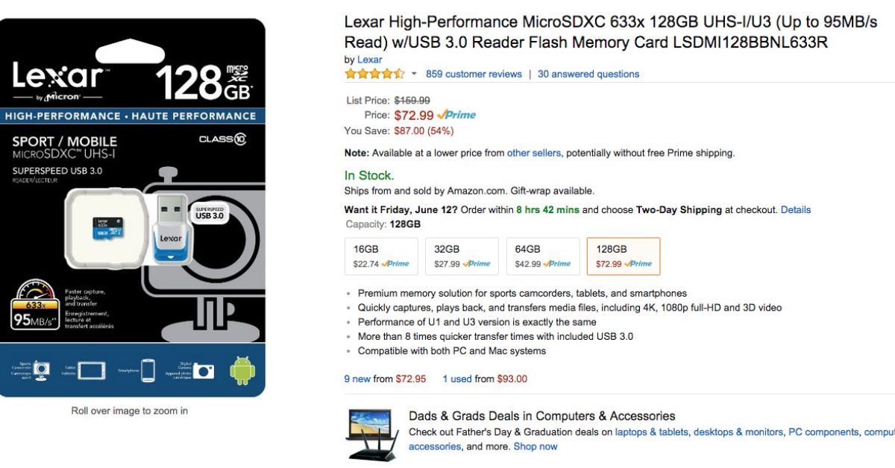Open the 30 answered questions link

point(588,74)
